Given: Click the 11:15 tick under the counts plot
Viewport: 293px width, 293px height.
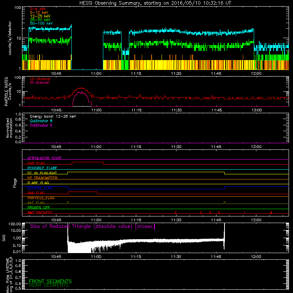Looking at the screenshot, I should [x=136, y=74].
